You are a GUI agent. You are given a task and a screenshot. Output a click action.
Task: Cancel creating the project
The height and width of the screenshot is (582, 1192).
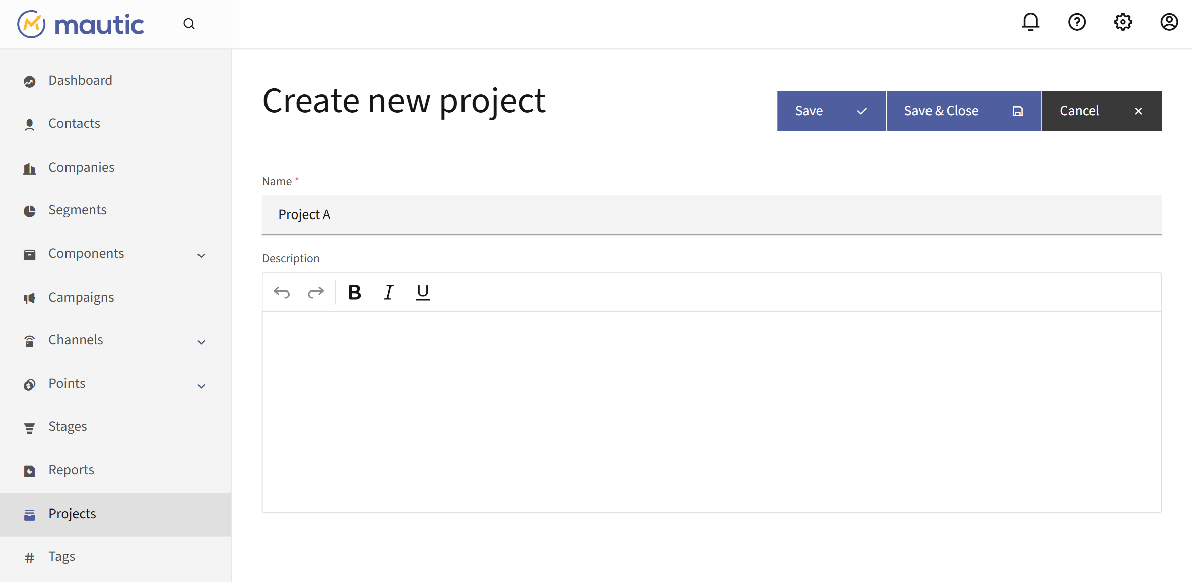pyautogui.click(x=1102, y=111)
